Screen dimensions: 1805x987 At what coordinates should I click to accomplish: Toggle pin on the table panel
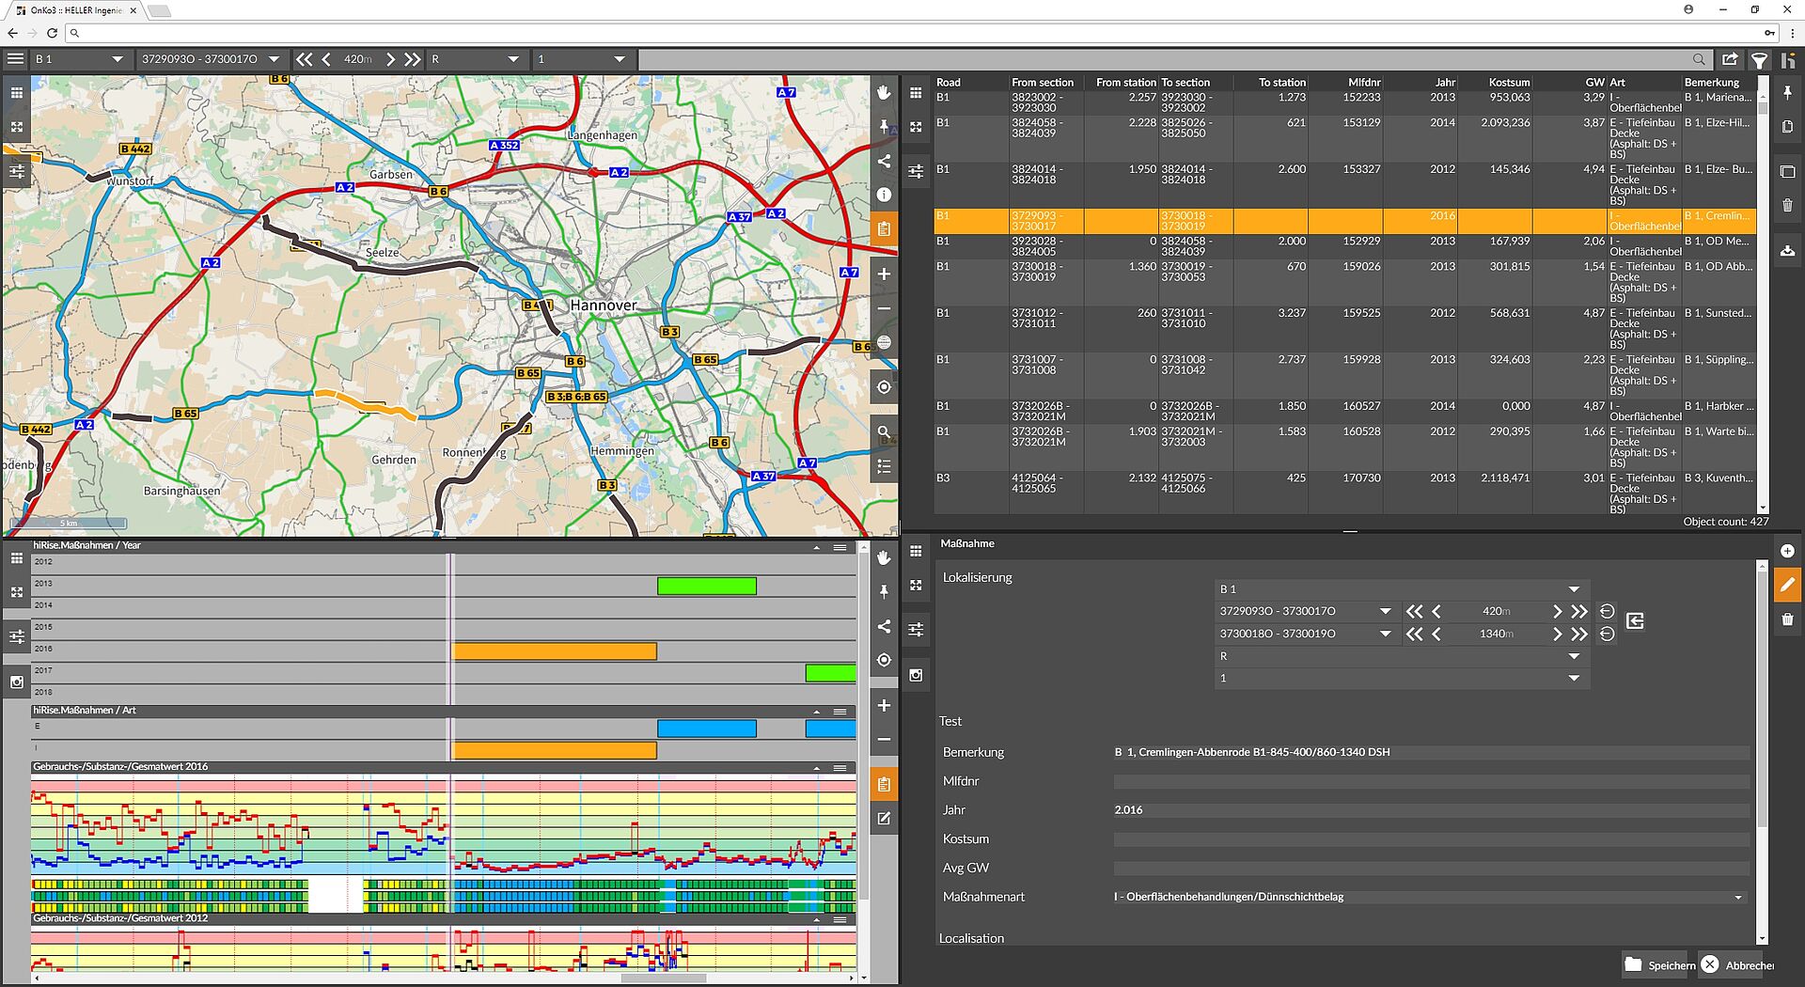[1787, 92]
